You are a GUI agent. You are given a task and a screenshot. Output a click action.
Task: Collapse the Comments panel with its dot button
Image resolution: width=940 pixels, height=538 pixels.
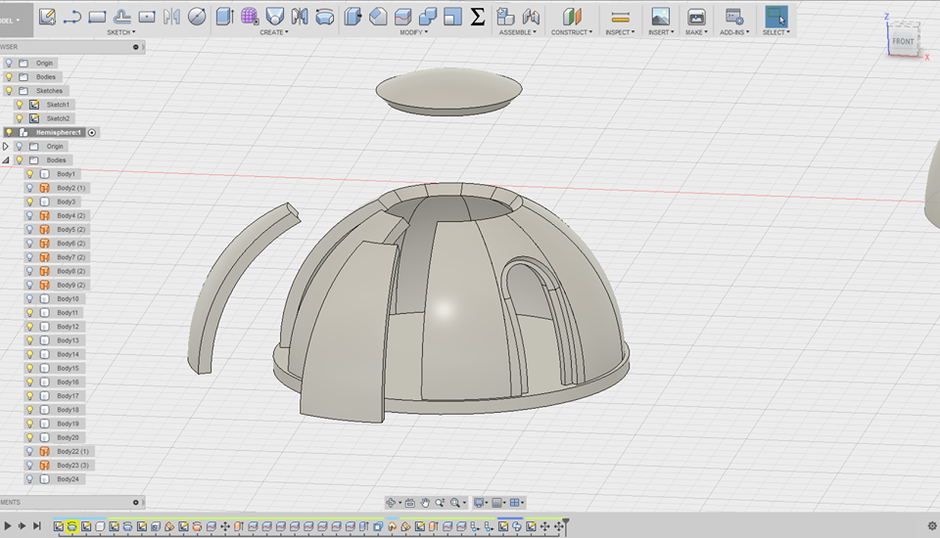(x=135, y=502)
